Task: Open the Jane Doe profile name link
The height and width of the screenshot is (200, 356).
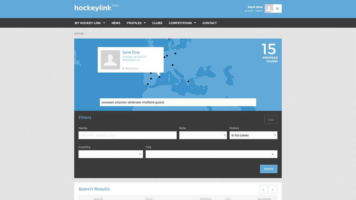Action: (x=131, y=52)
